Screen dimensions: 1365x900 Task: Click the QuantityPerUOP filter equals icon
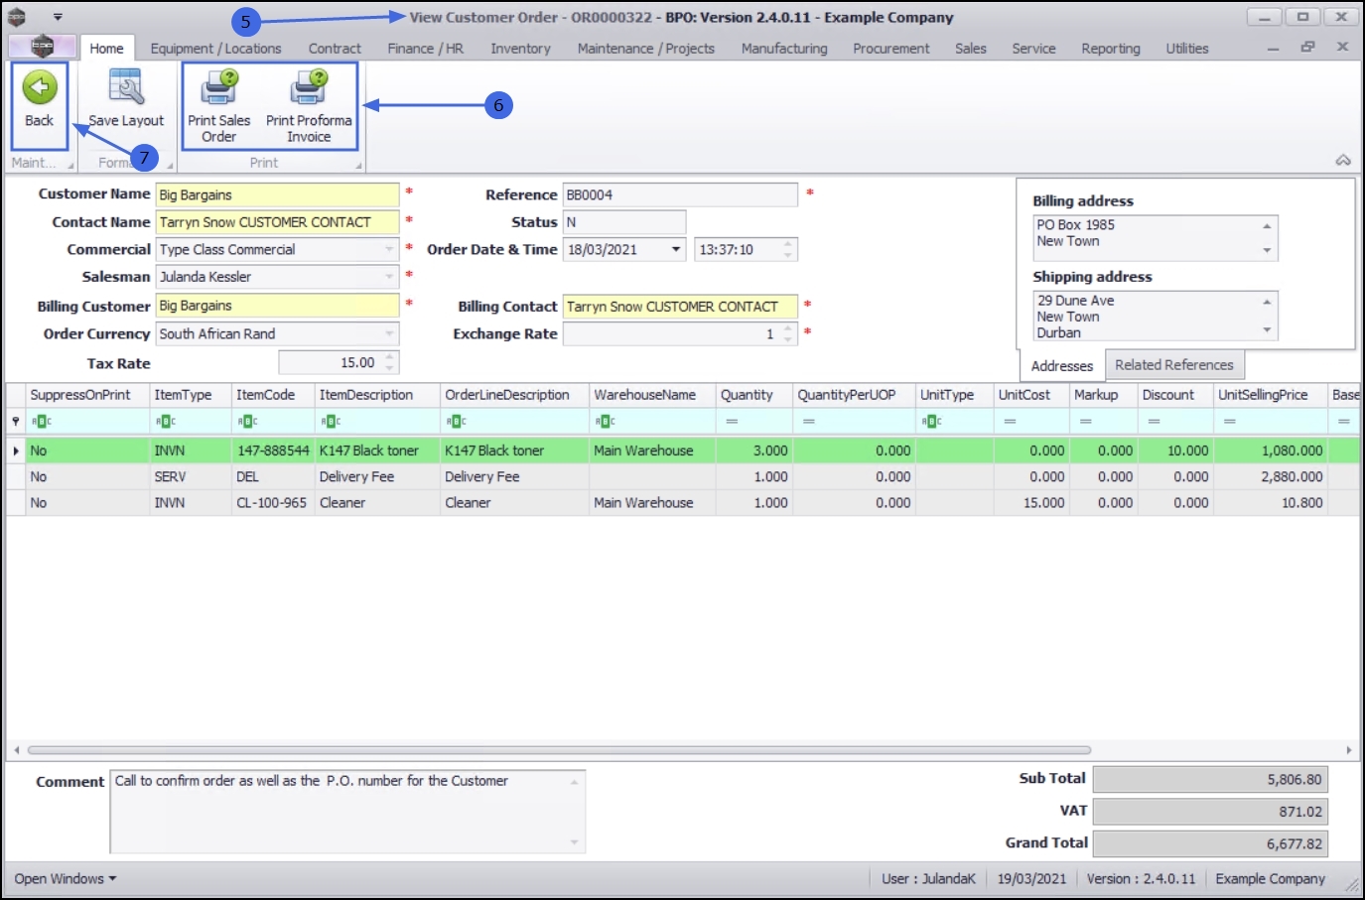pos(809,422)
